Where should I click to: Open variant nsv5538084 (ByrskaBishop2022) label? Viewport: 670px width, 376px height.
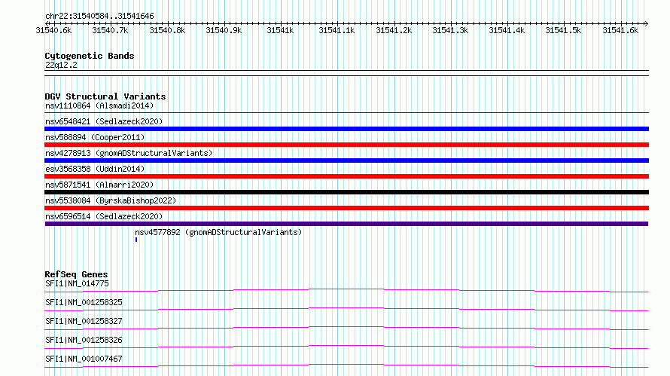(111, 200)
